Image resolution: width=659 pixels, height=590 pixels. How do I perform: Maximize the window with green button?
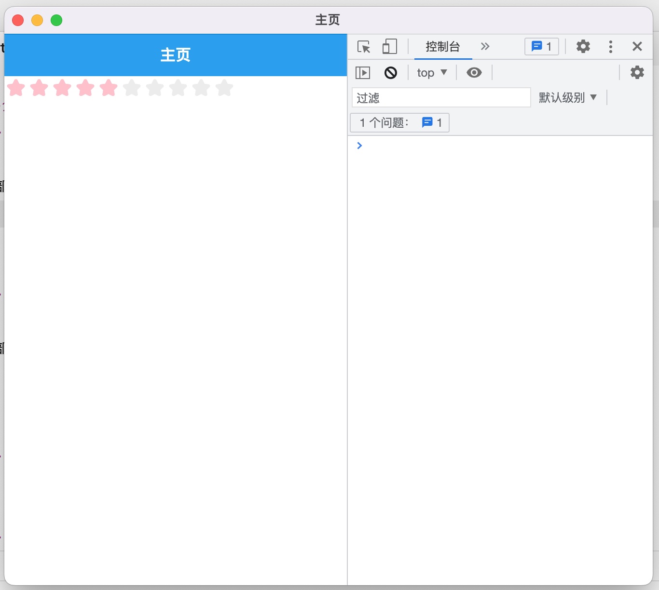pos(56,20)
